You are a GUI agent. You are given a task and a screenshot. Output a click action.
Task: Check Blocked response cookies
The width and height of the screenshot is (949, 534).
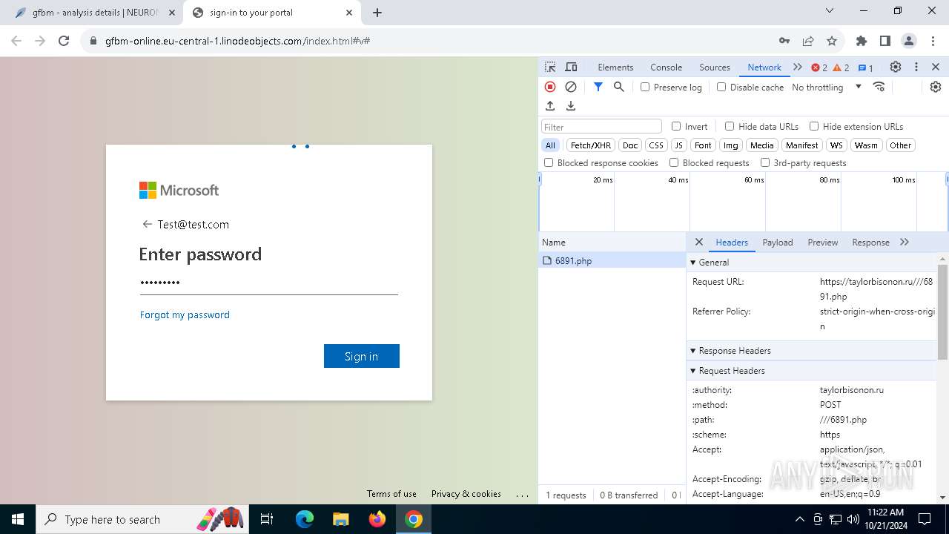coord(549,162)
